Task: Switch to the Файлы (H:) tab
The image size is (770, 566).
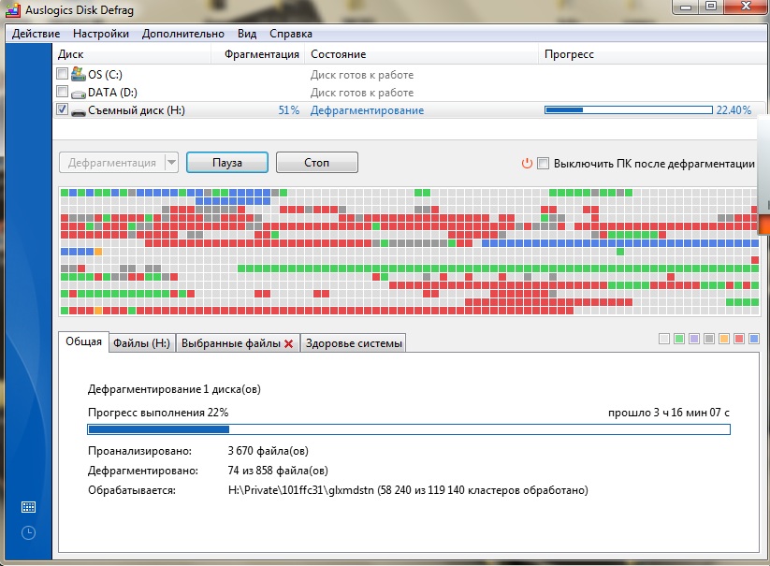Action: click(141, 343)
